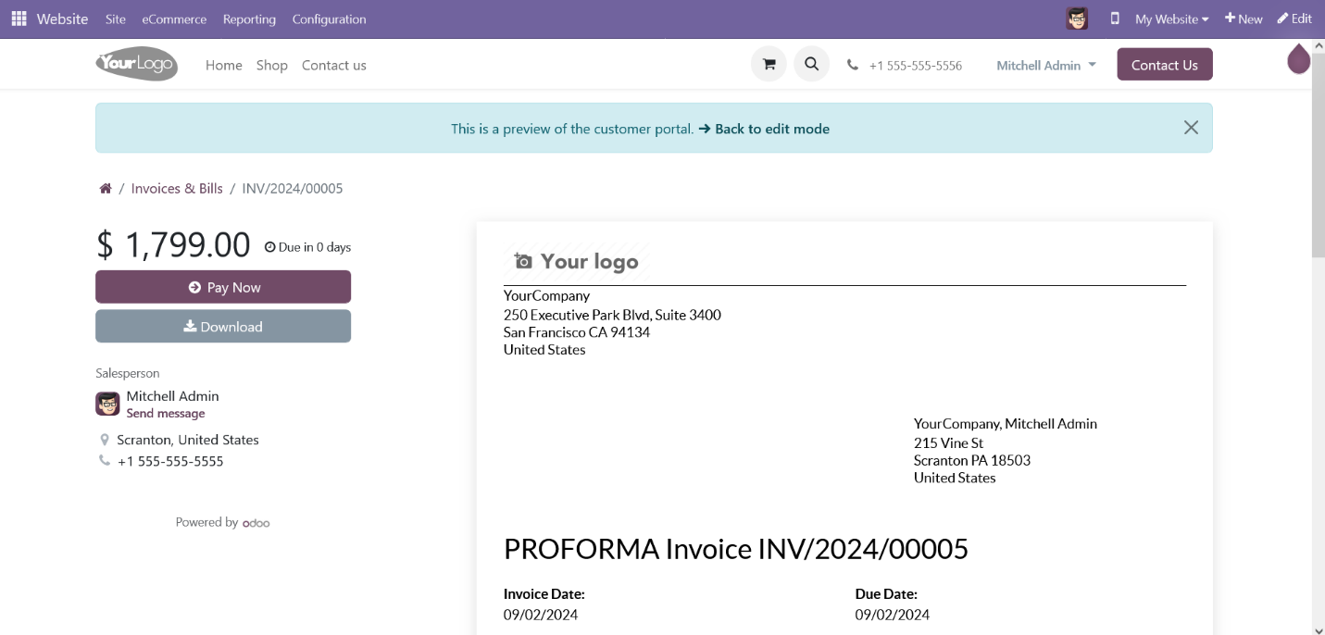
Task: Click the shopping cart icon
Action: [769, 65]
